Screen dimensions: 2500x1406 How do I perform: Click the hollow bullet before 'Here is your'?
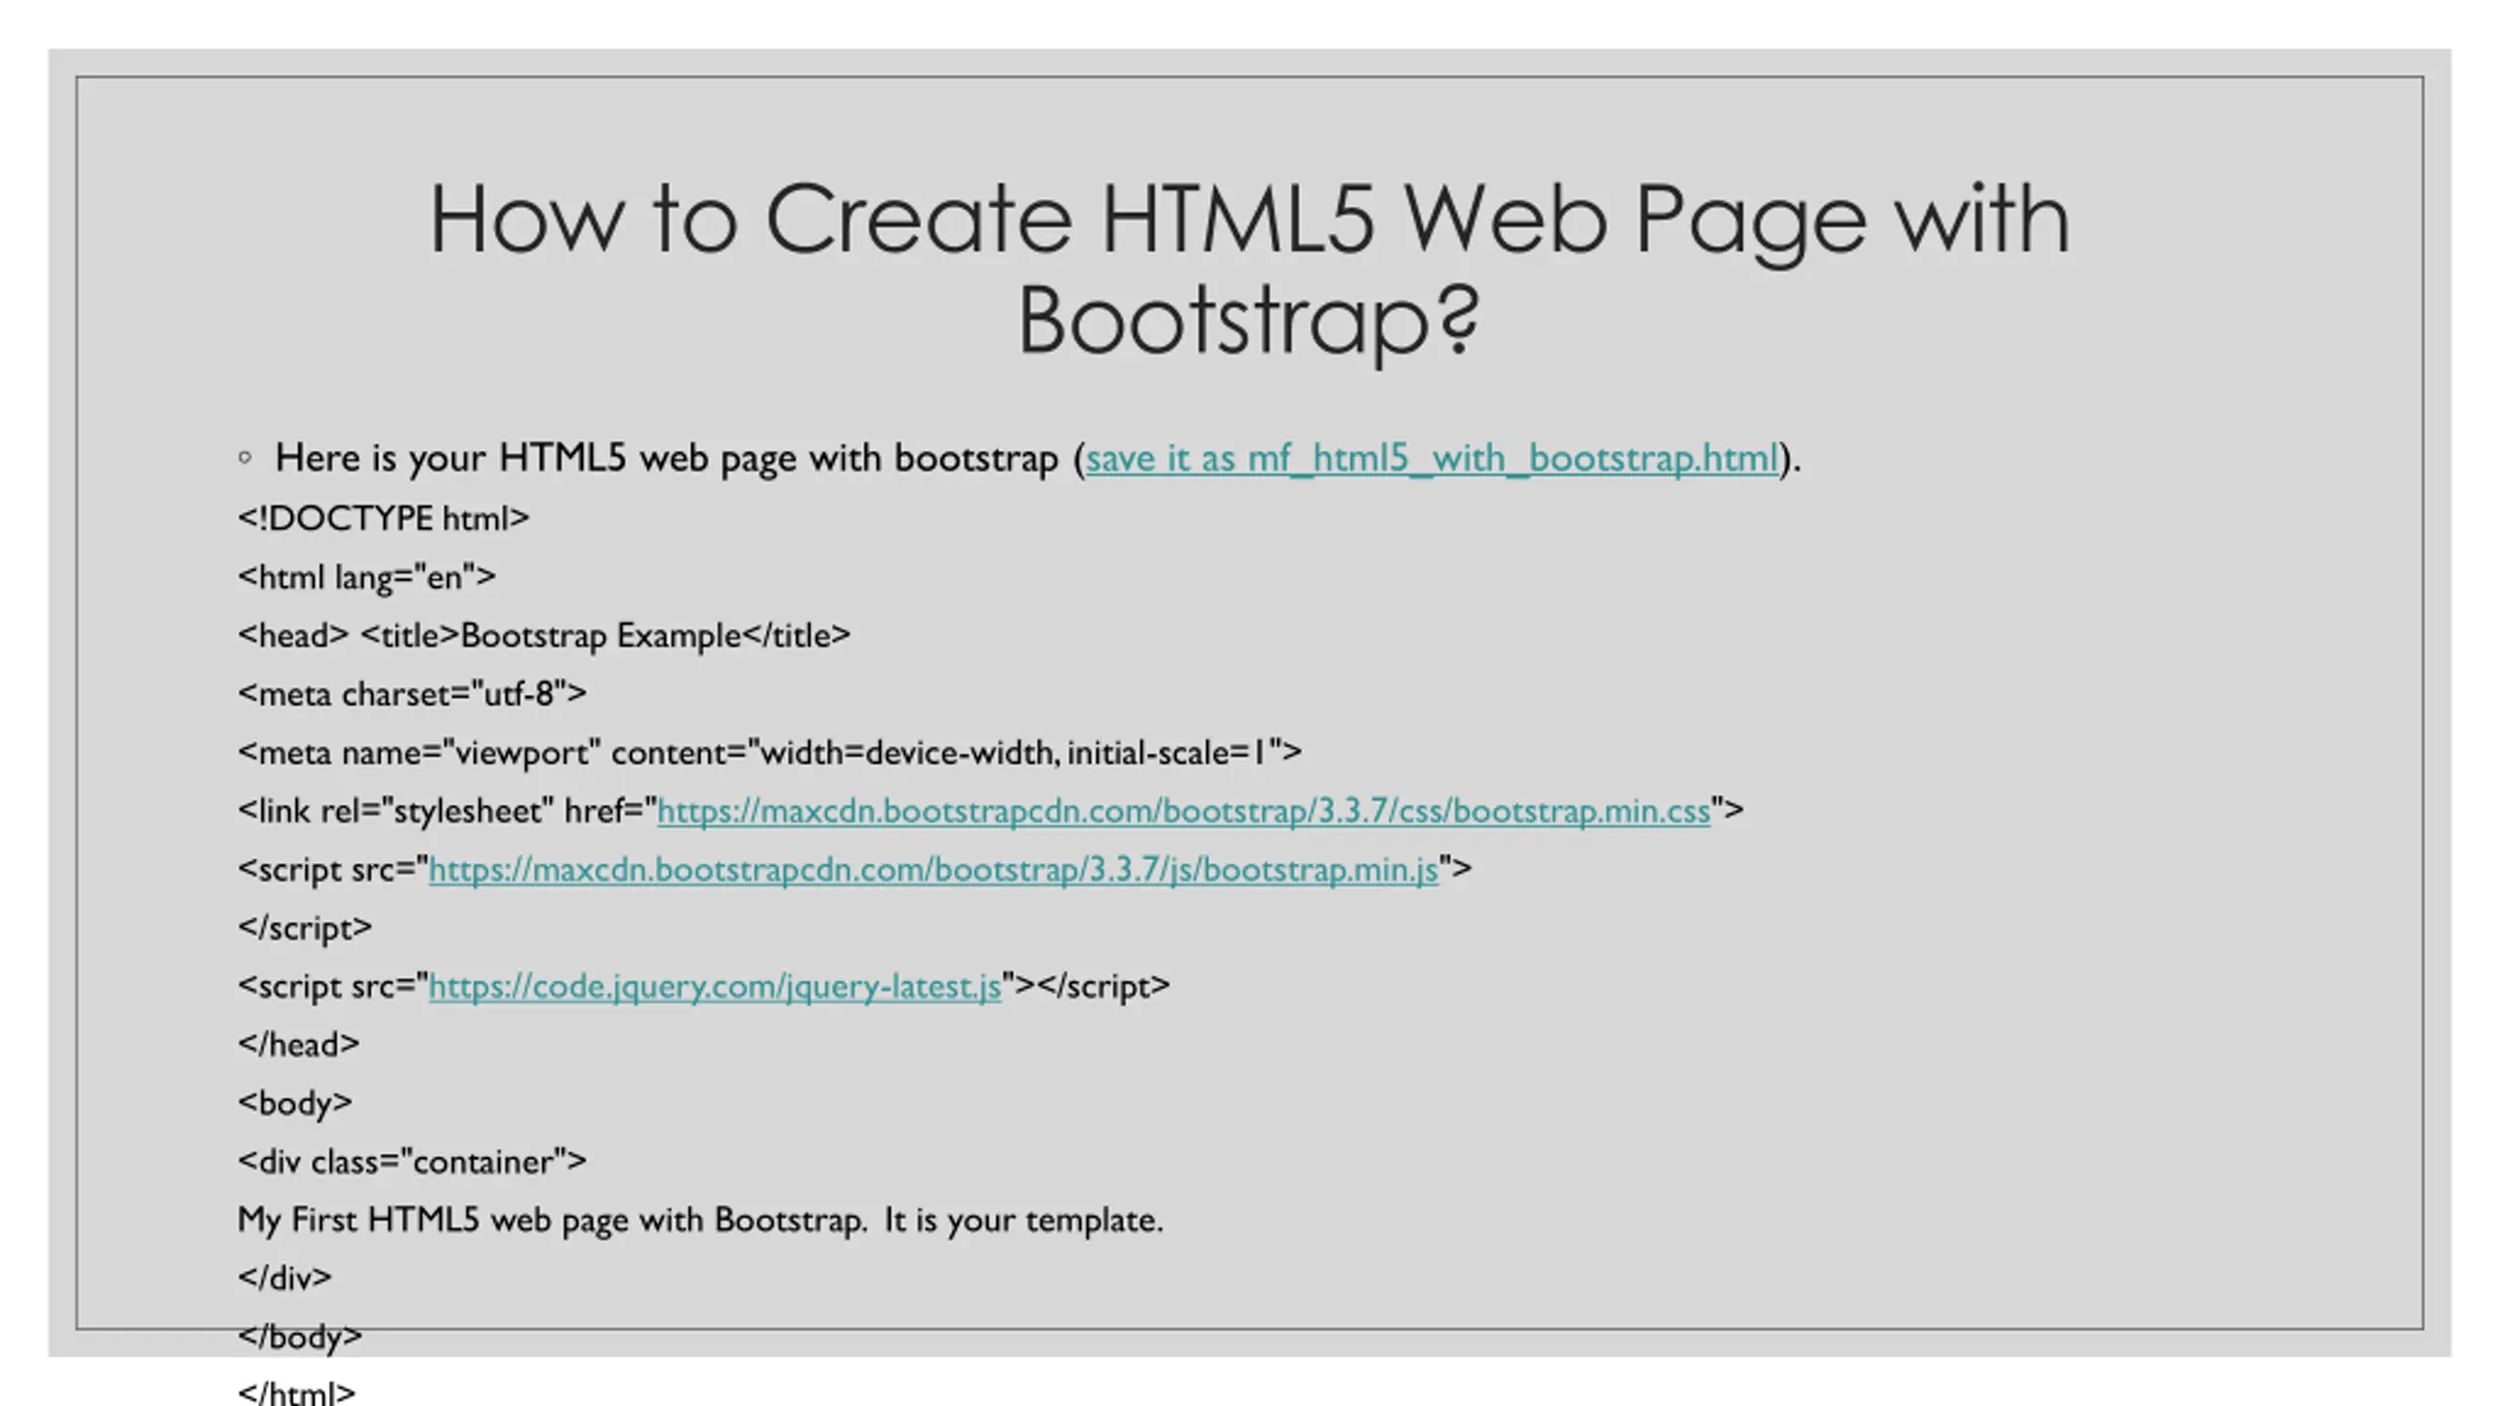pyautogui.click(x=245, y=457)
